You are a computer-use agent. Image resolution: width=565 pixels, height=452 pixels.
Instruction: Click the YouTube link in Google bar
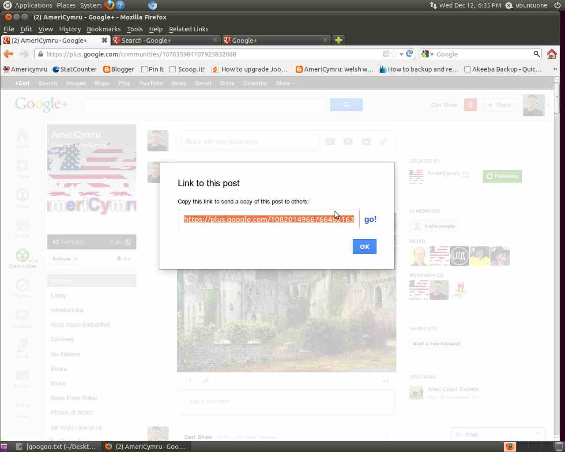click(x=151, y=83)
